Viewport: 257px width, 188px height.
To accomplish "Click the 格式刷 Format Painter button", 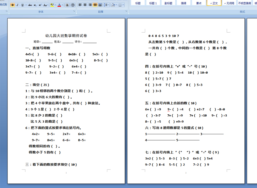I will [3, 4].
